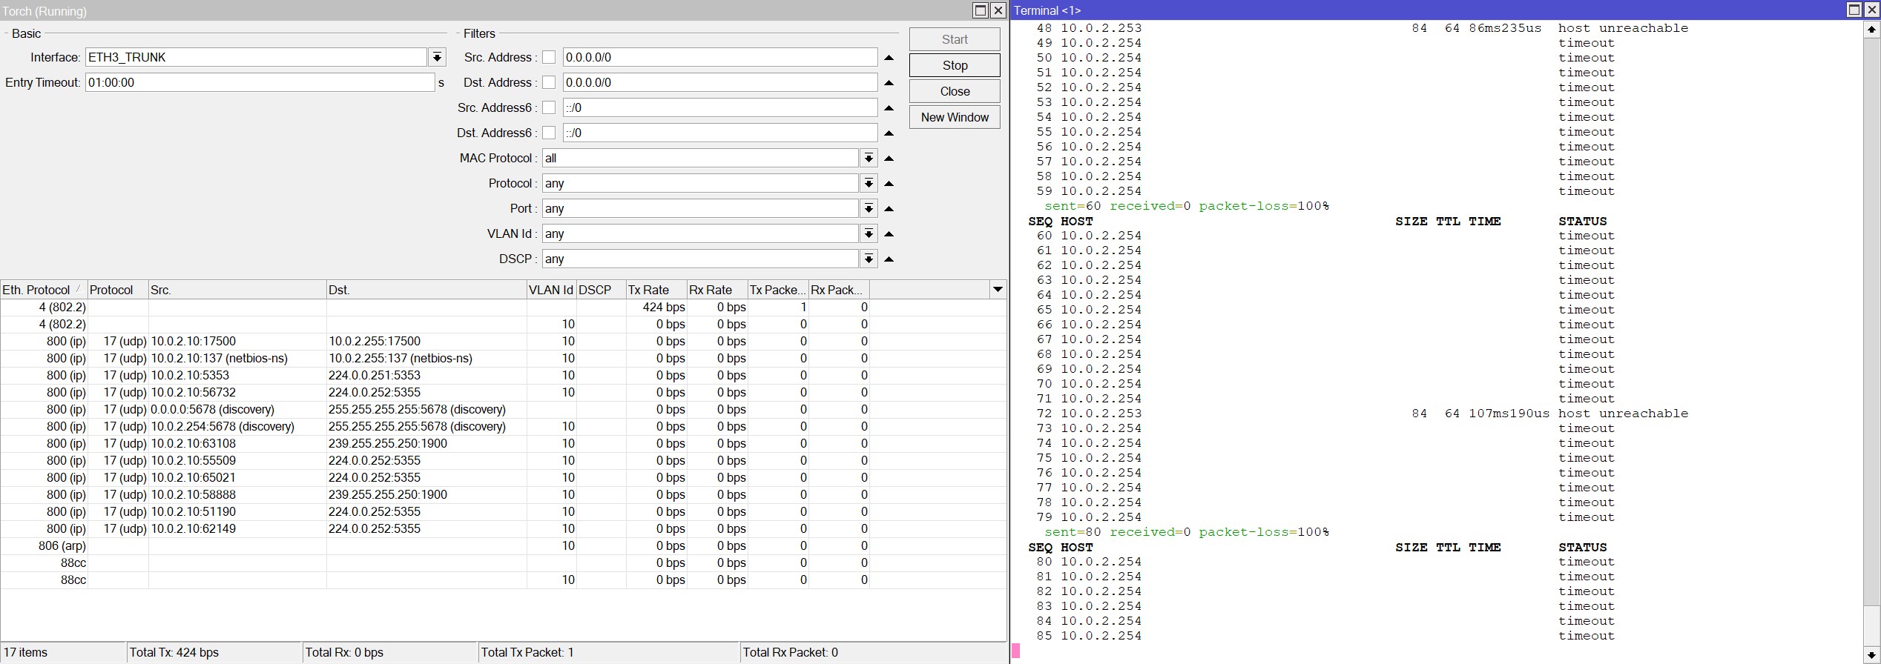Click the Entry Timeout input field

pos(260,83)
